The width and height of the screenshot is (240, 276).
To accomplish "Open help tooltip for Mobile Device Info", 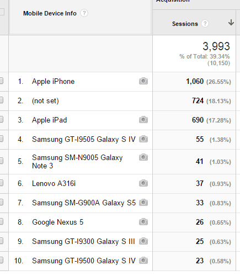I will pyautogui.click(x=84, y=13).
